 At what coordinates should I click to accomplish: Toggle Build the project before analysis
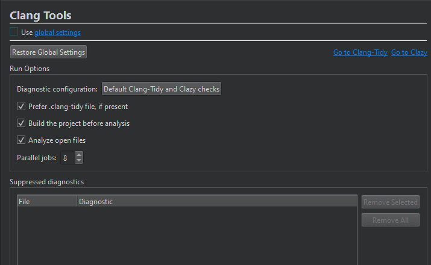click(22, 123)
